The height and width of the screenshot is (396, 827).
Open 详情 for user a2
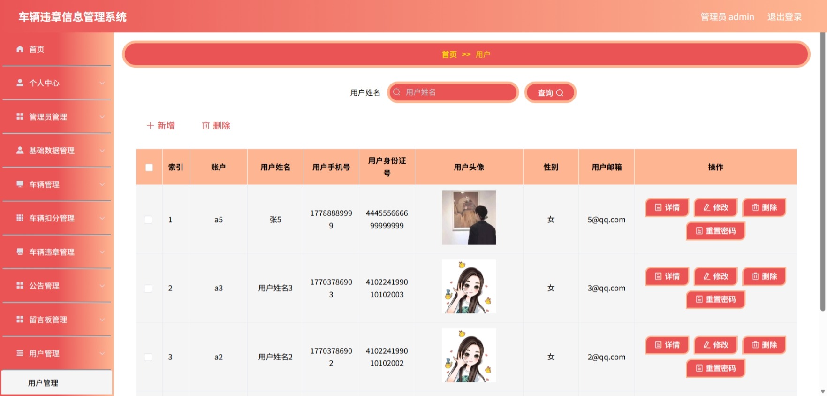[x=667, y=345]
